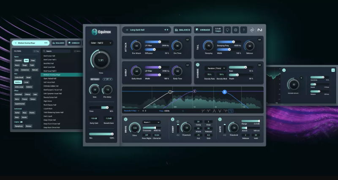Viewport: 338px width, 180px height.
Task: Select Med Guitar Hall preset
Action: 49,56
